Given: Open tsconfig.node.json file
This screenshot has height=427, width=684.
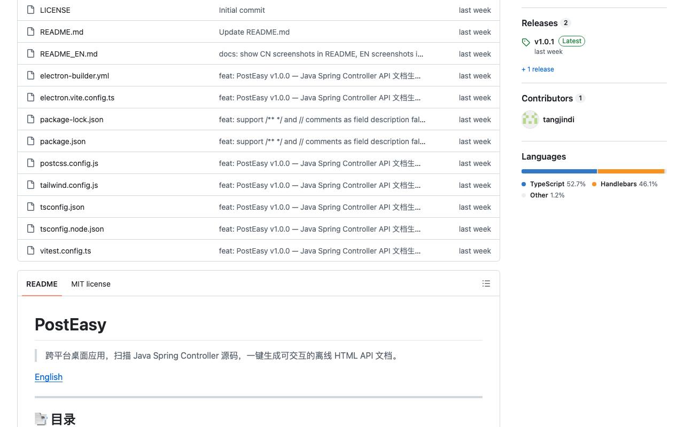Looking at the screenshot, I should point(72,229).
